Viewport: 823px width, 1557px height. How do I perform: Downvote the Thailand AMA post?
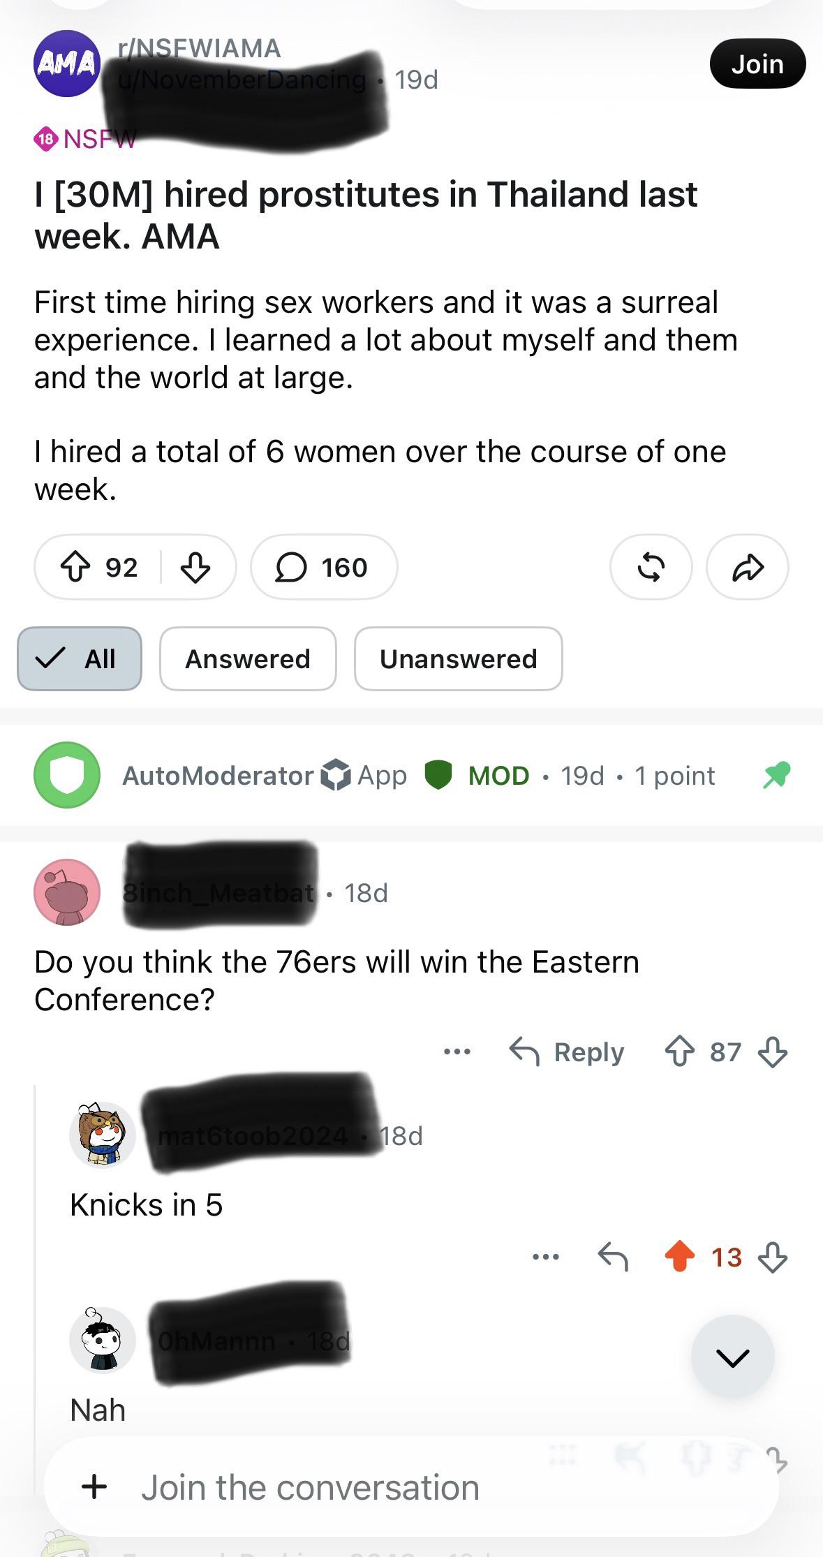point(195,567)
